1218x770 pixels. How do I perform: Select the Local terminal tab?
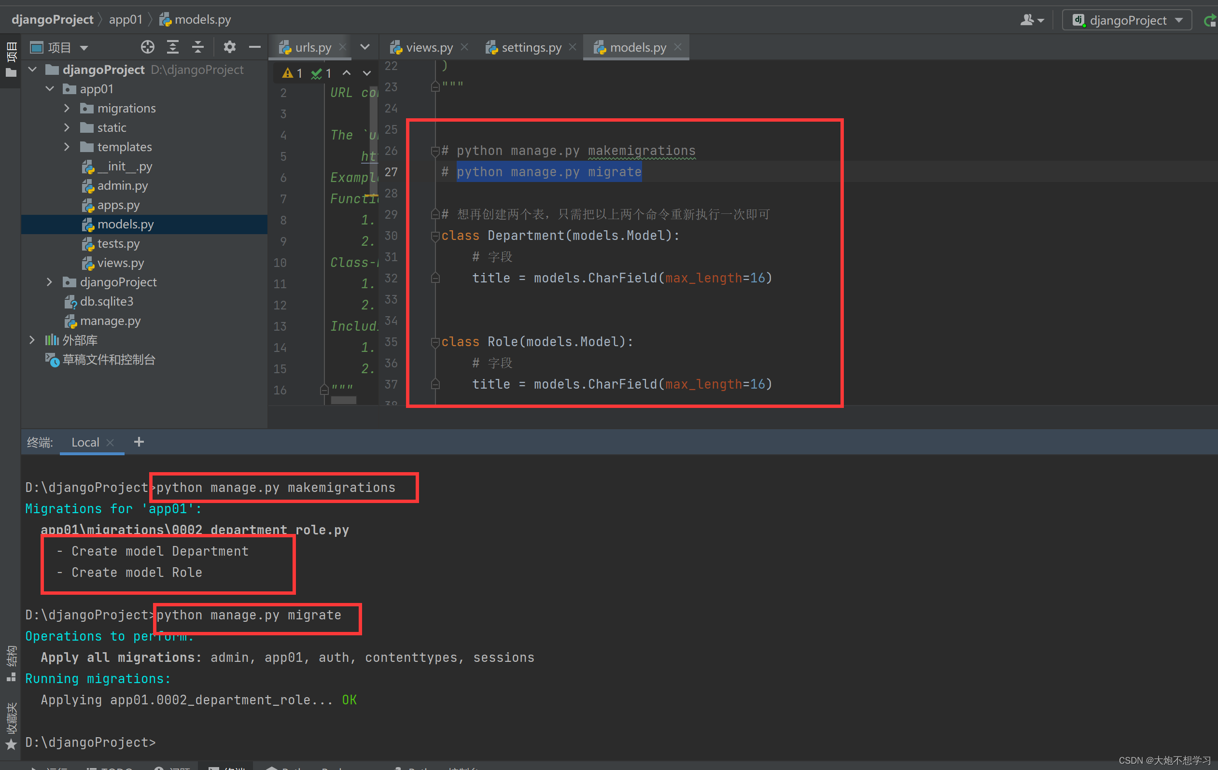point(85,442)
